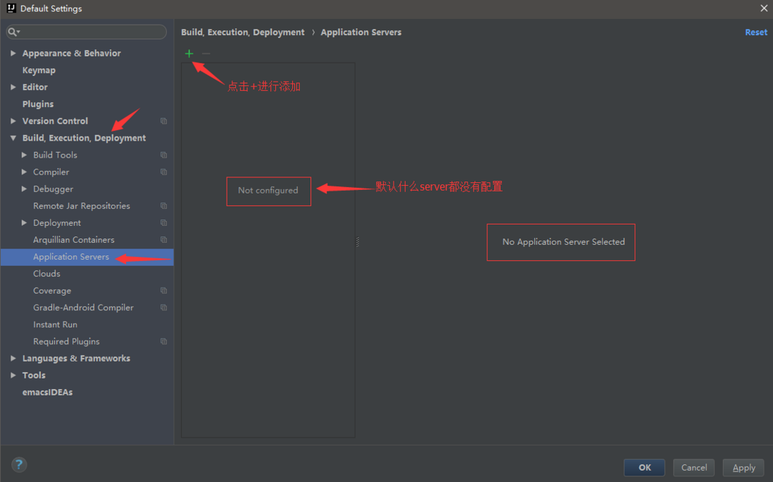Click the splitter handle between server panels
This screenshot has width=773, height=482.
(358, 241)
